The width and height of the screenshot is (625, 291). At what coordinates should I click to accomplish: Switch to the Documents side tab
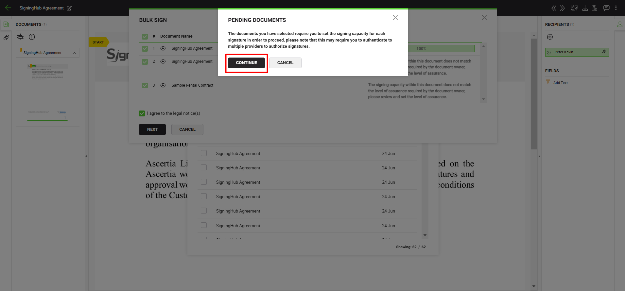click(6, 25)
